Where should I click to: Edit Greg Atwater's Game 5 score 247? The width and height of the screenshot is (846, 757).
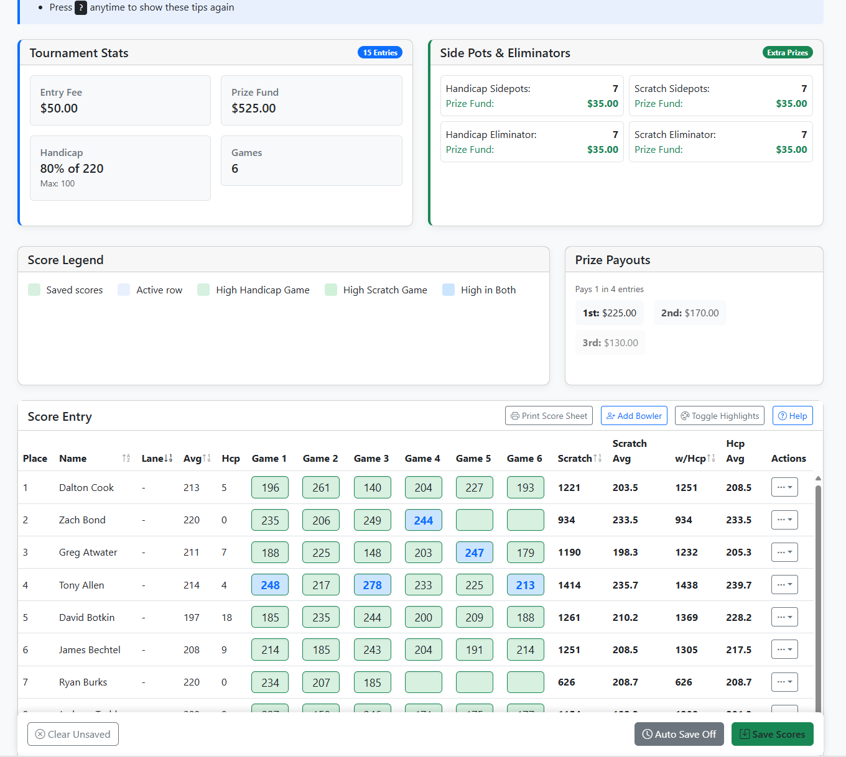click(474, 553)
